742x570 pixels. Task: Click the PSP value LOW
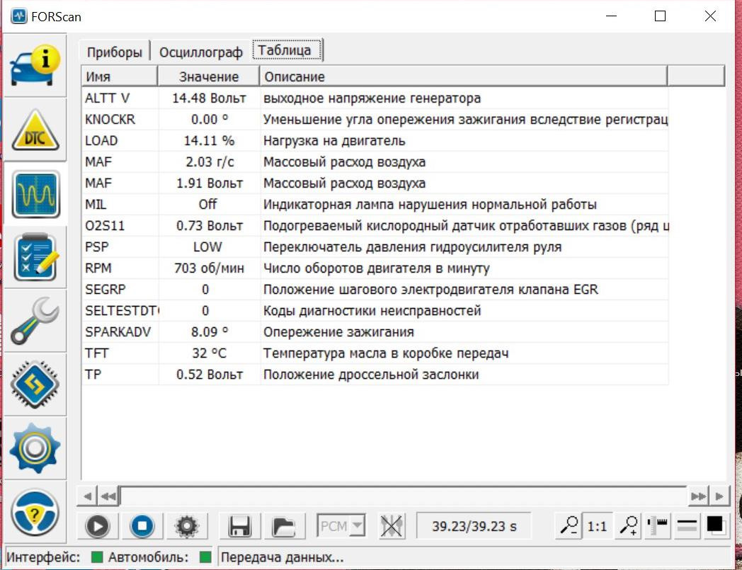point(207,247)
